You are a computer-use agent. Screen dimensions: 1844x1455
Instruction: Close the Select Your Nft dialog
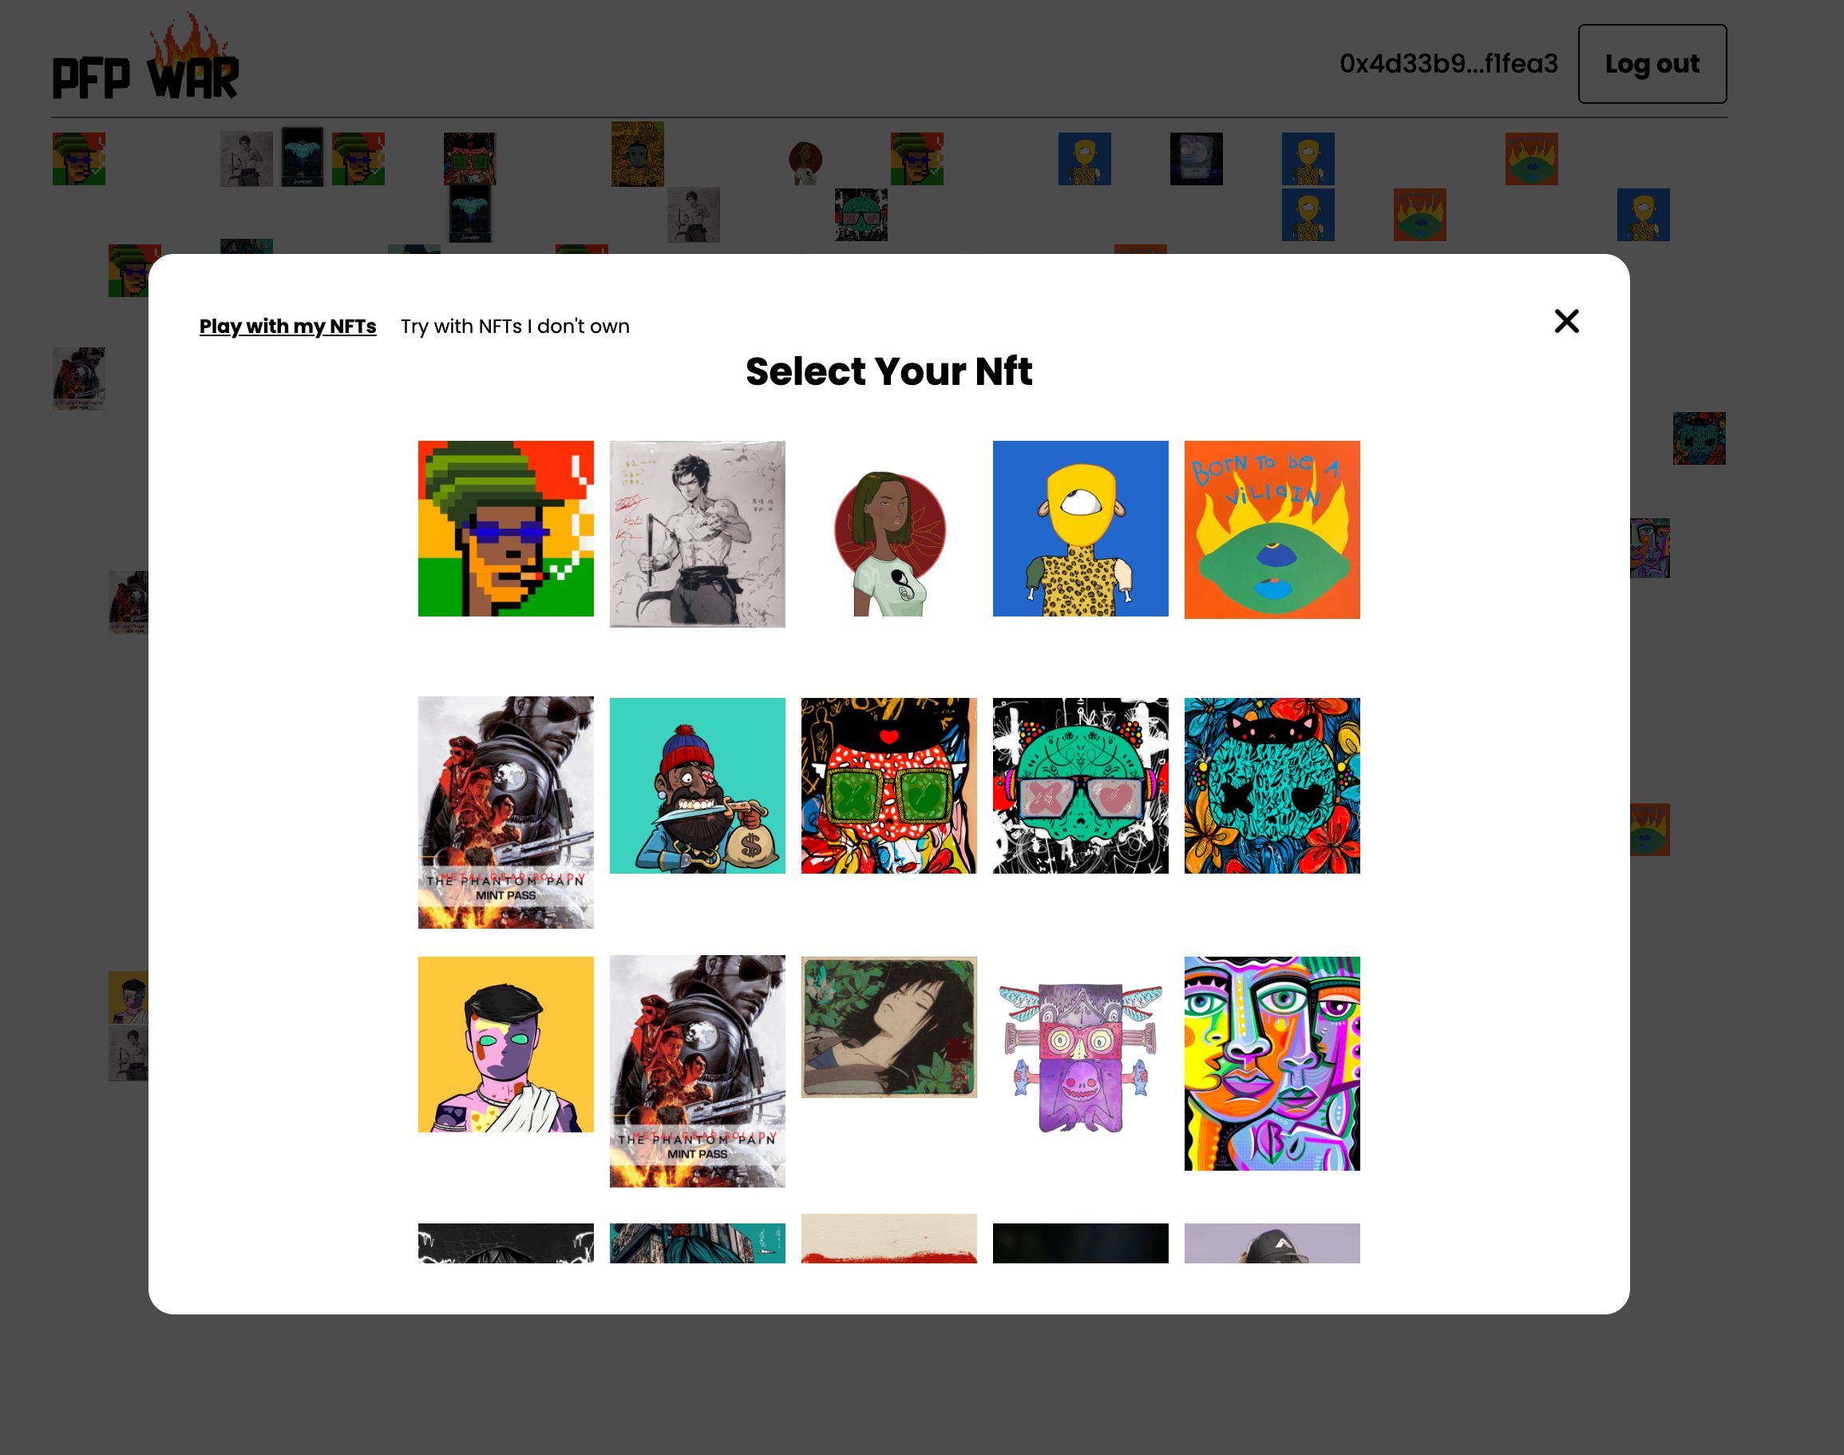[1566, 321]
